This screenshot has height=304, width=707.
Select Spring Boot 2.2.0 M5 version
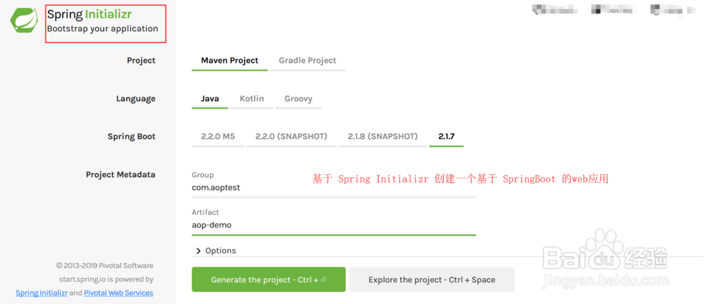pos(218,137)
